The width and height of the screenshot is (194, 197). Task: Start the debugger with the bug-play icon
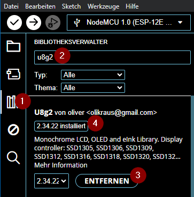(x=53, y=23)
